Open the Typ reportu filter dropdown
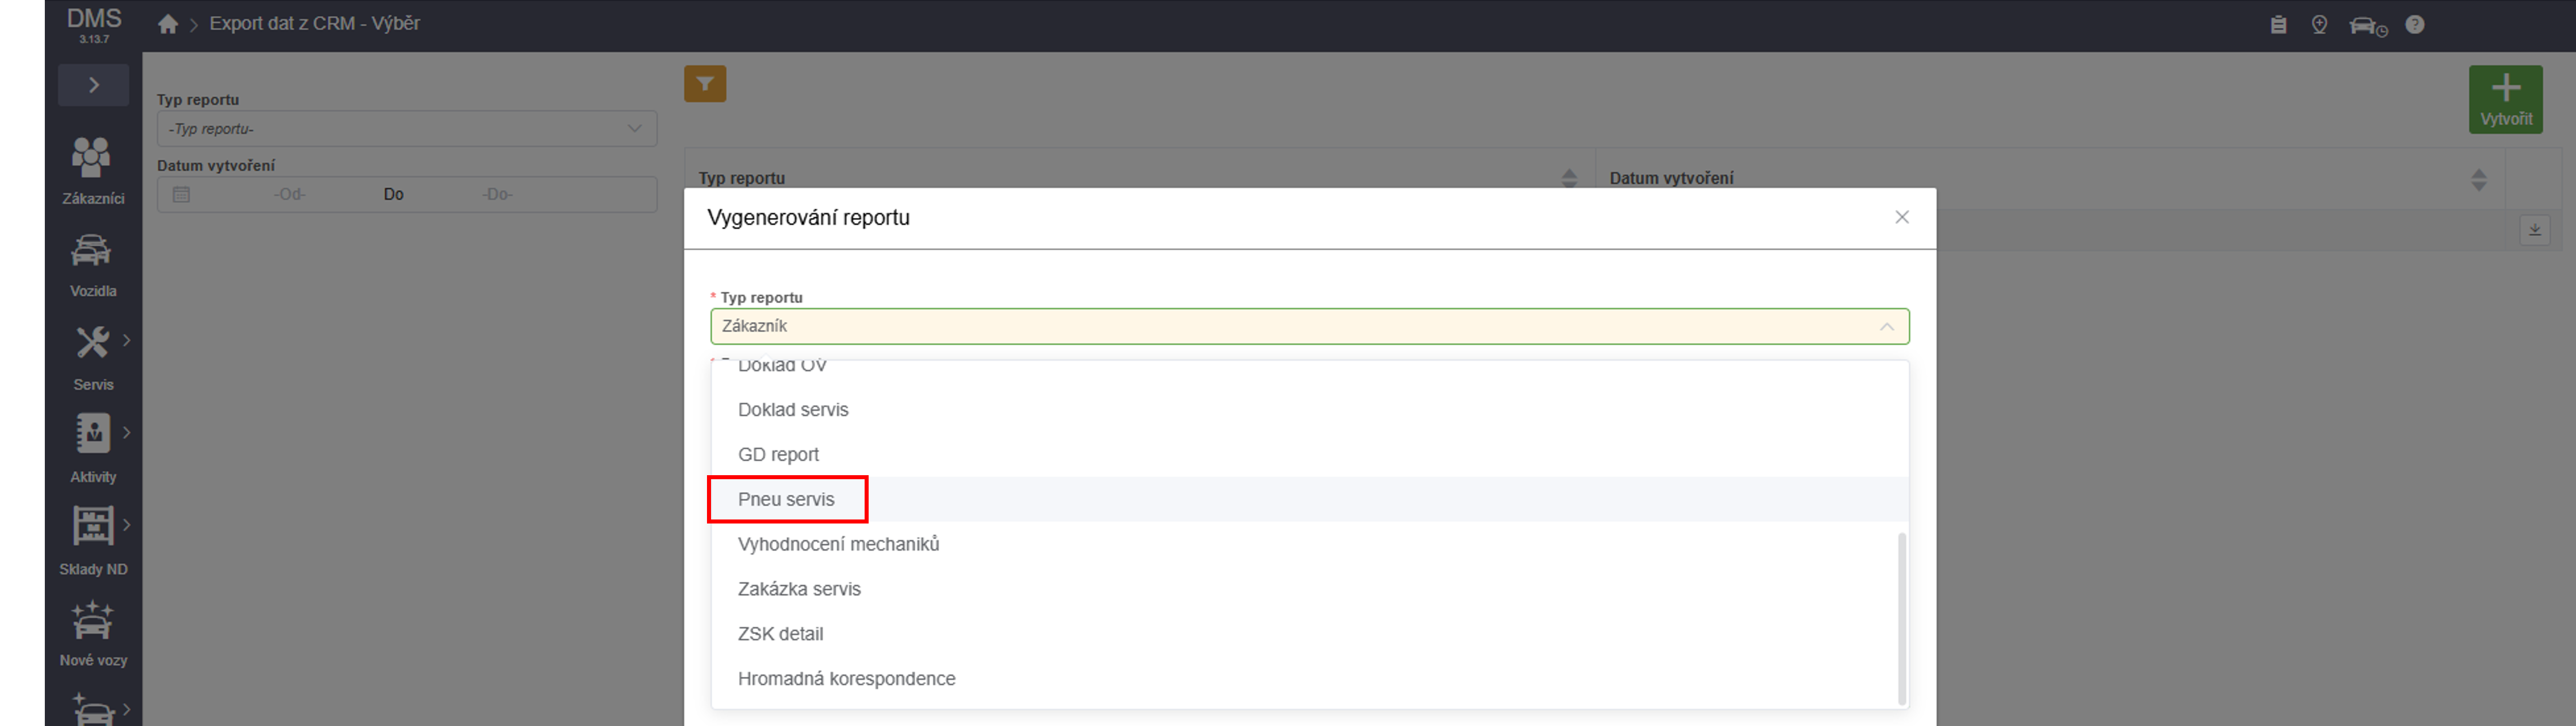 (x=406, y=129)
